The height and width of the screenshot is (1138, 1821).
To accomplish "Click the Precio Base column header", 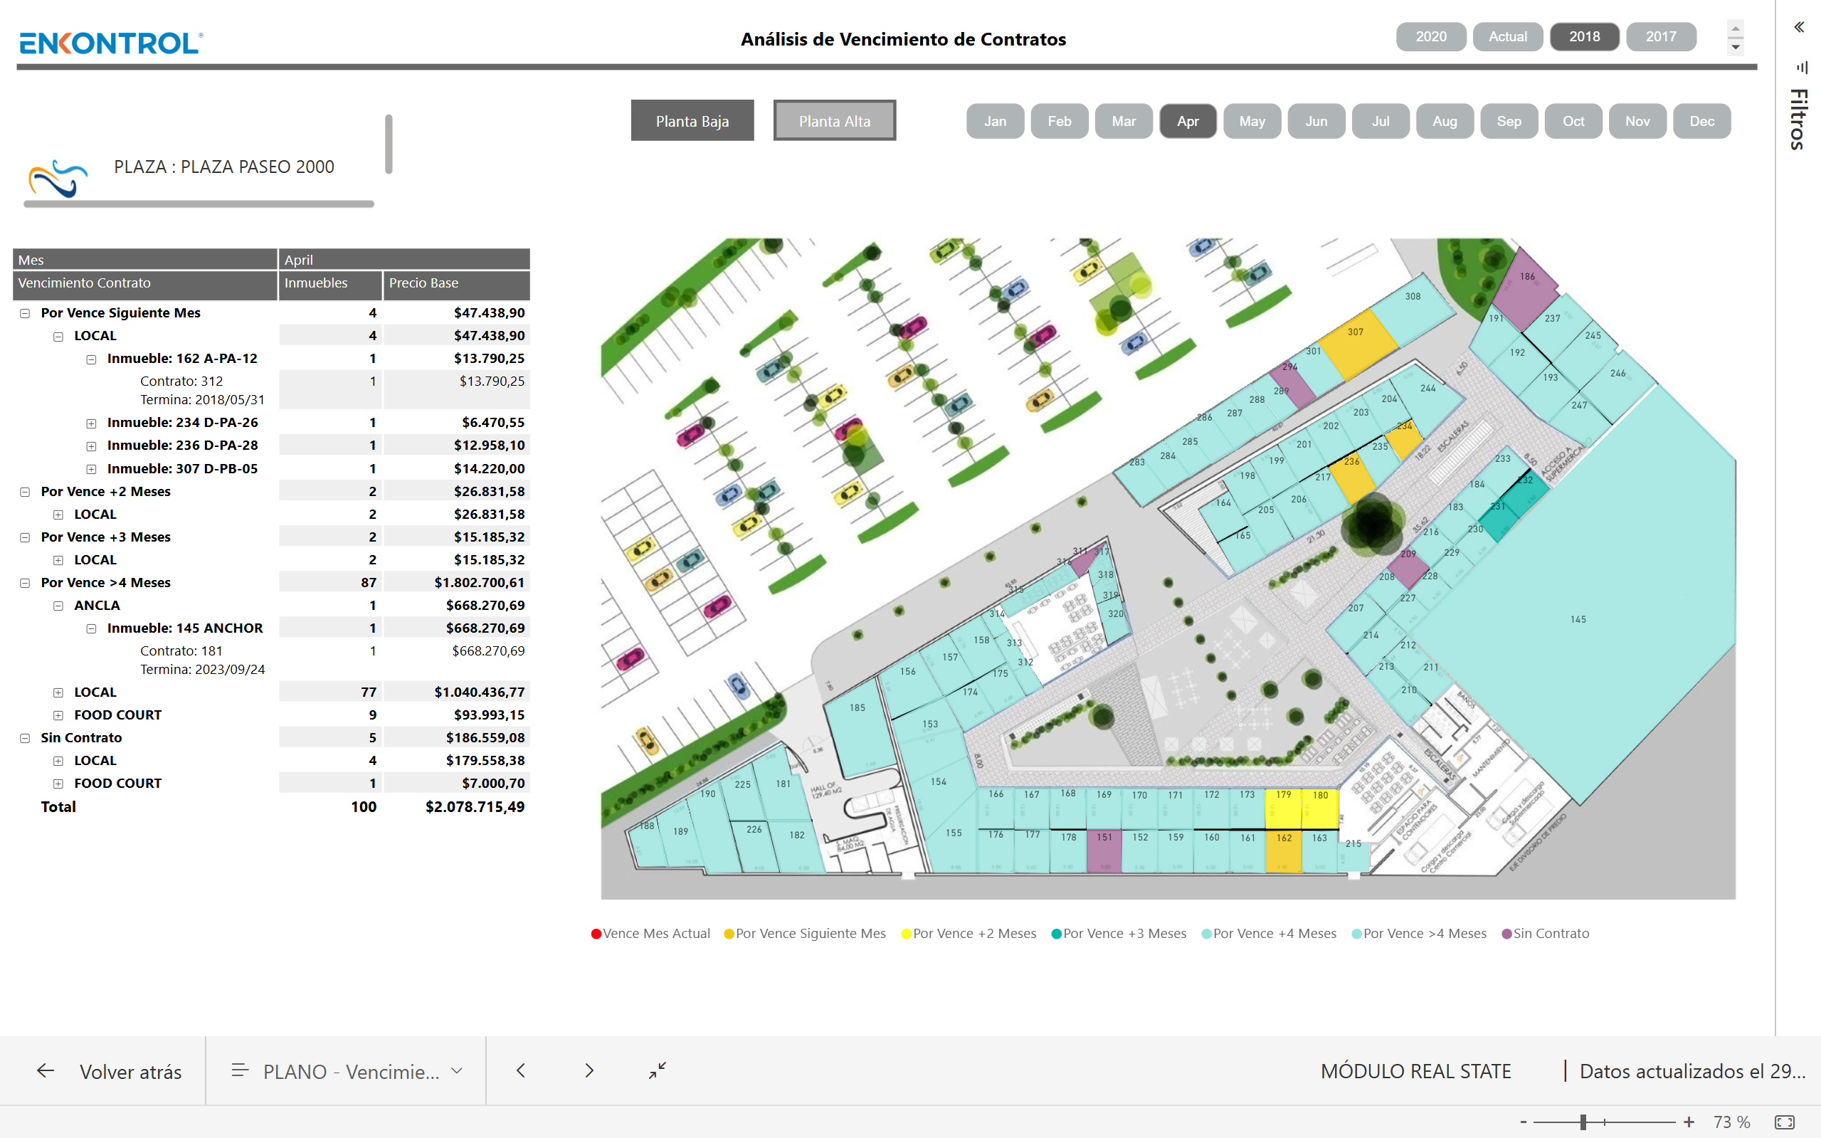I will (457, 284).
